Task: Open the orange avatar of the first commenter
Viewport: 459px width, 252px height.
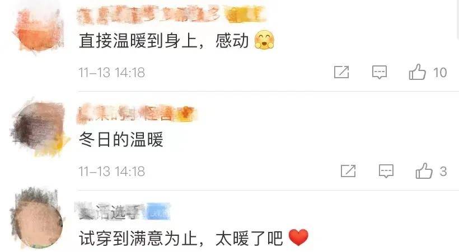Action: (39, 29)
